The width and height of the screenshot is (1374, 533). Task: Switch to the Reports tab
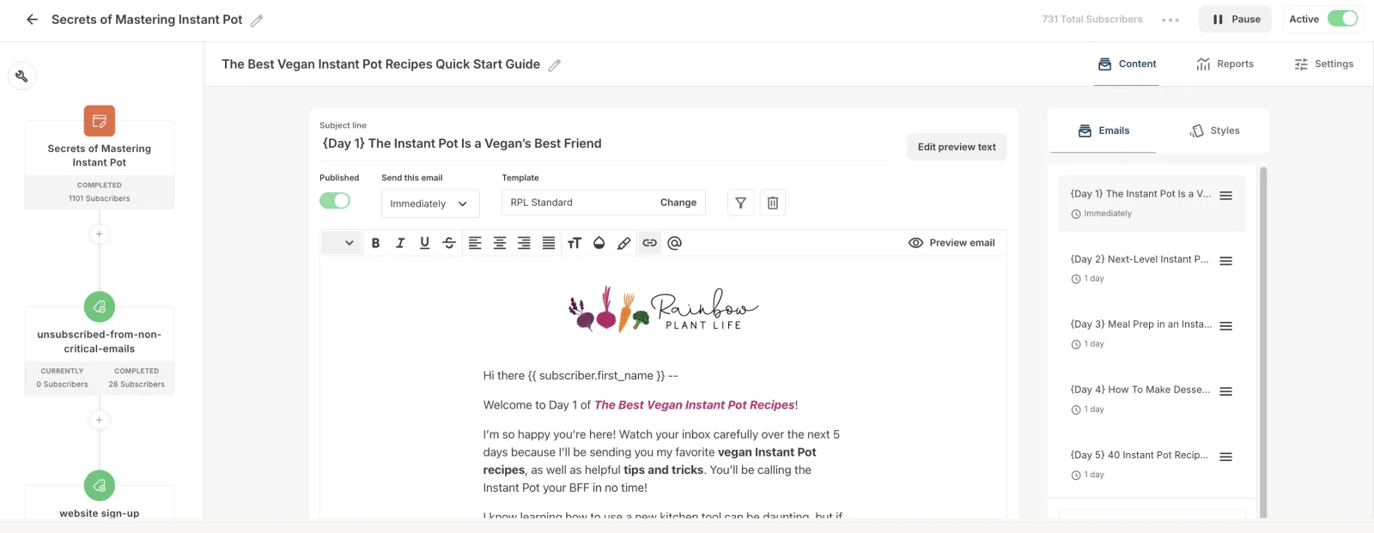pos(1225,64)
